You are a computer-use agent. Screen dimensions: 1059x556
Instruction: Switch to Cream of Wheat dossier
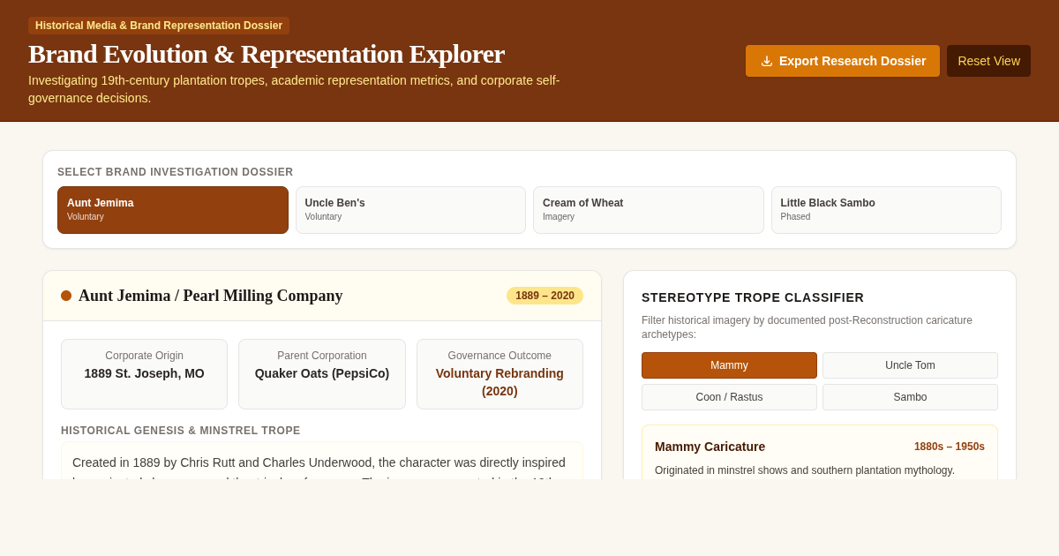pos(649,210)
